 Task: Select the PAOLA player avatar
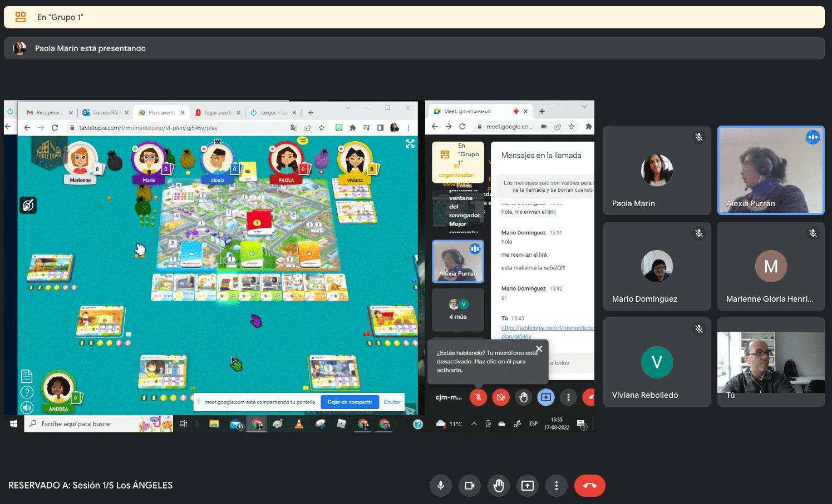pyautogui.click(x=286, y=161)
